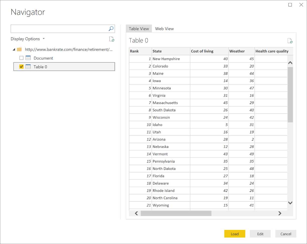307x244 pixels.
Task: Load the selected Table 0 data
Action: click(235, 233)
